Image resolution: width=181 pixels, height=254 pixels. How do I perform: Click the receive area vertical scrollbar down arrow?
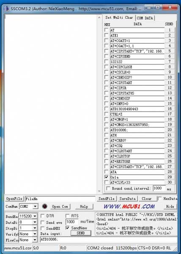tap(99, 191)
